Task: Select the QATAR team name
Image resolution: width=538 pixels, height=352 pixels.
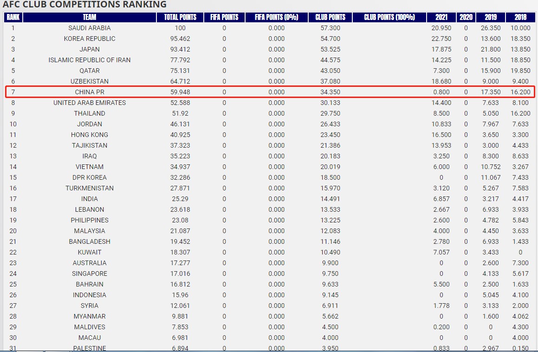Action: [x=90, y=71]
